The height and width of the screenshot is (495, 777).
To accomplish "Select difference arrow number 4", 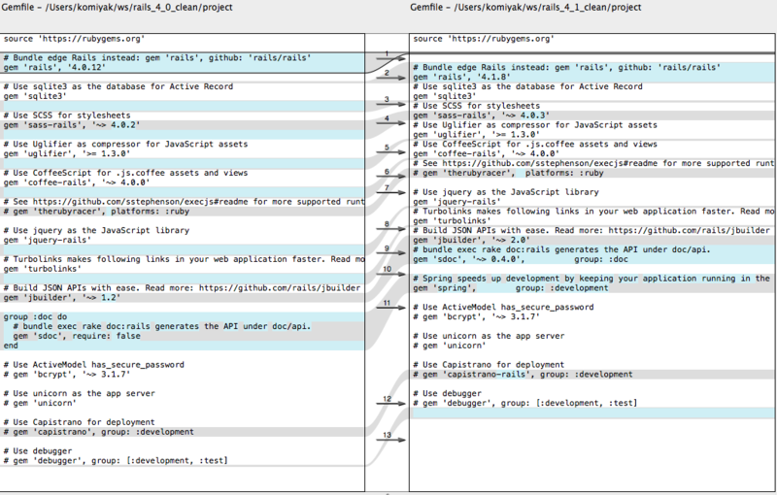I will (390, 122).
